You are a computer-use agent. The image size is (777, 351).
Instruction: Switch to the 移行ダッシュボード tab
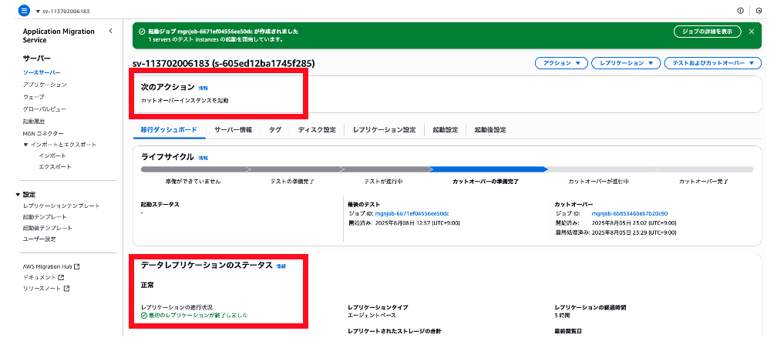(169, 130)
